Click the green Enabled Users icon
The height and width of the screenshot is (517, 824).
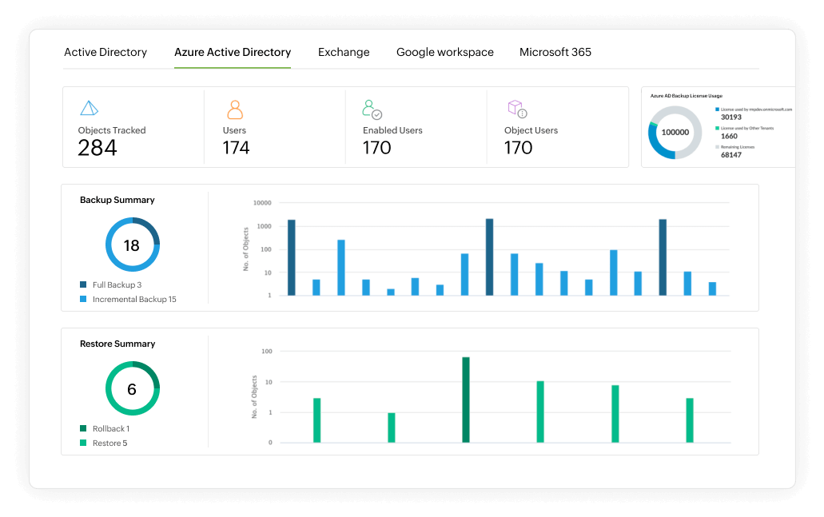[x=371, y=107]
